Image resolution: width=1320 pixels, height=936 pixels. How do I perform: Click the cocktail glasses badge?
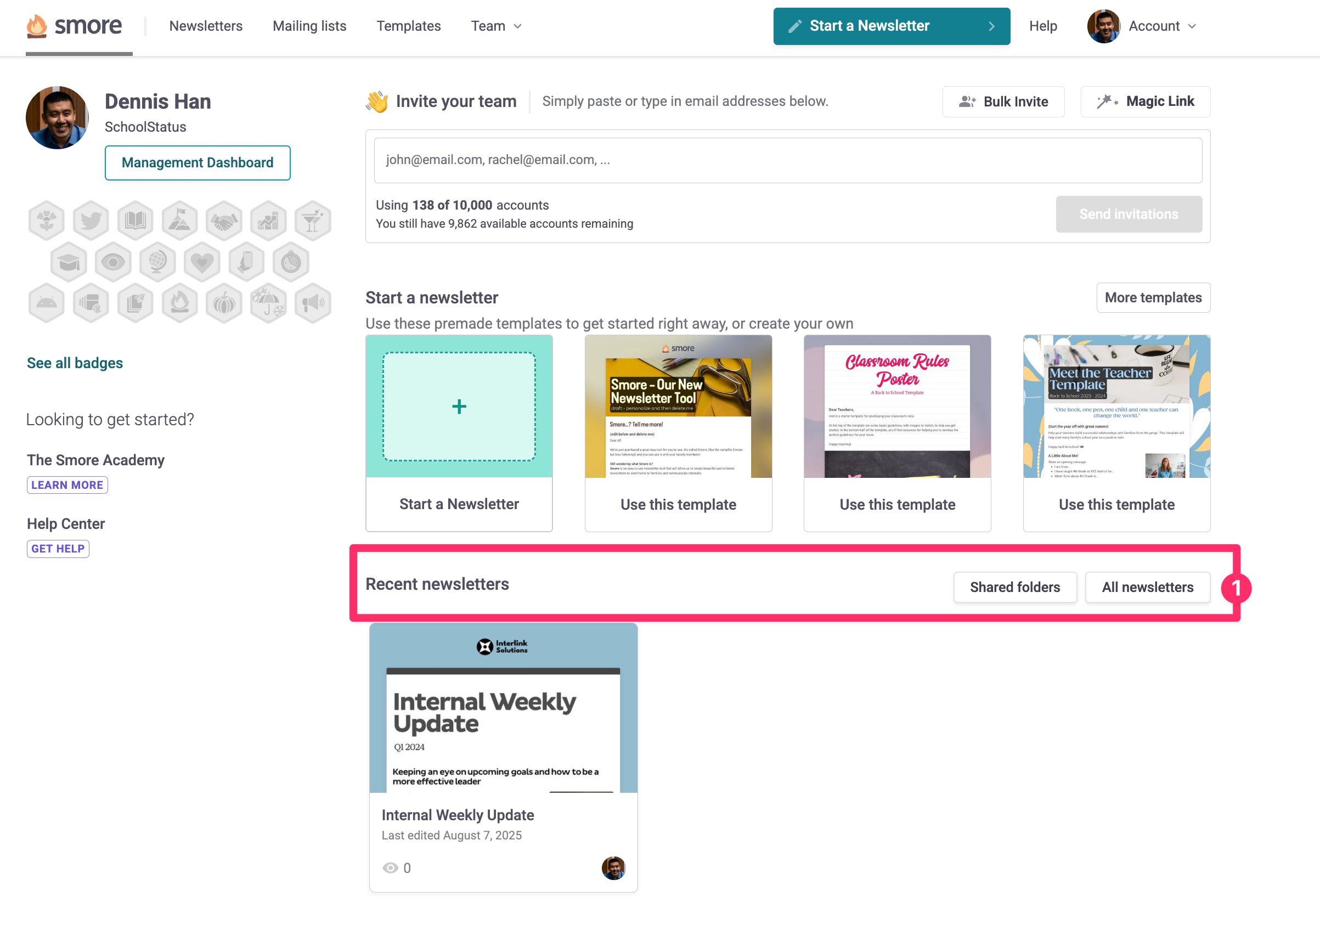[312, 220]
